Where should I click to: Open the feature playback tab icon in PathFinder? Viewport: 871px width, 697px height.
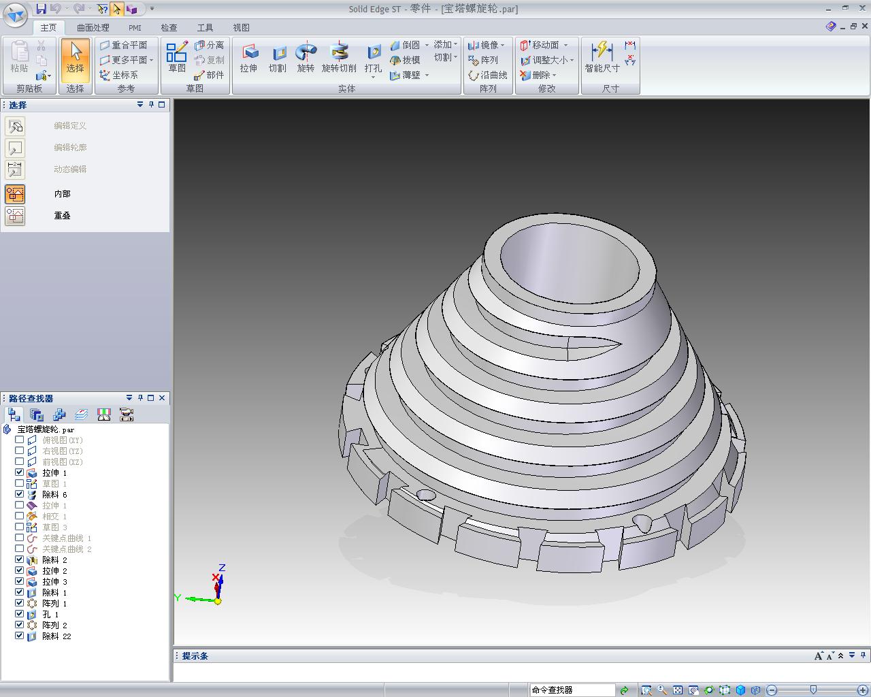point(127,415)
